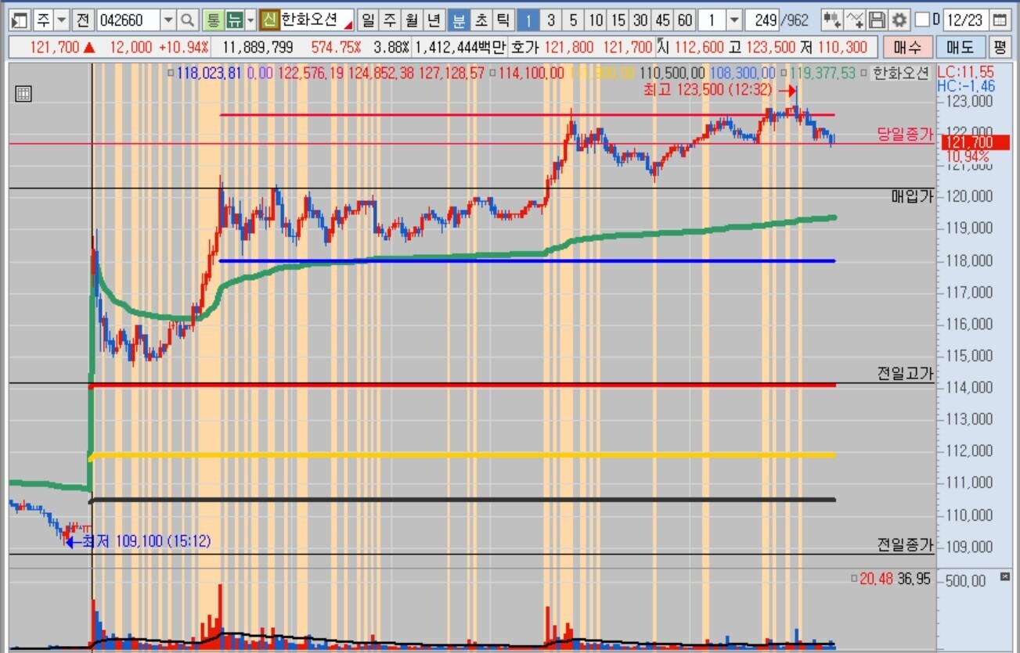Screen dimensions: 1020x653
Task: Toggle the 전 button next to stock code
Action: pyautogui.click(x=84, y=20)
